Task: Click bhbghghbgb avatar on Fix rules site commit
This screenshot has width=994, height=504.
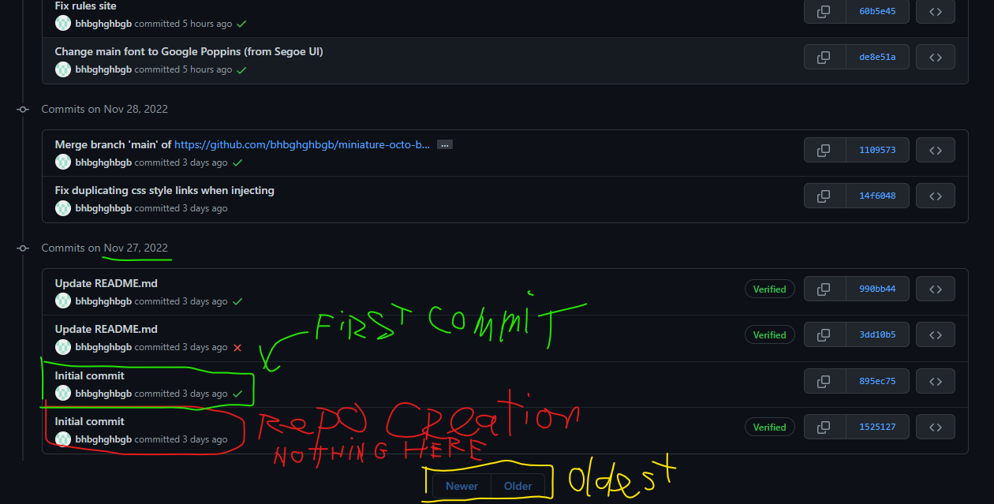Action: [63, 24]
